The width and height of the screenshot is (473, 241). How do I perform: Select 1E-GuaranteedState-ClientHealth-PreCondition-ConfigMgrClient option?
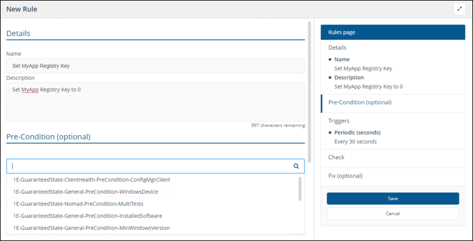91,179
